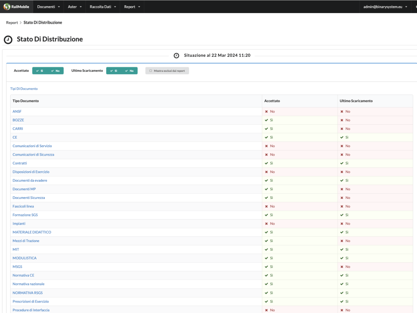Open the MIT document type
This screenshot has width=417, height=313.
(x=16, y=249)
